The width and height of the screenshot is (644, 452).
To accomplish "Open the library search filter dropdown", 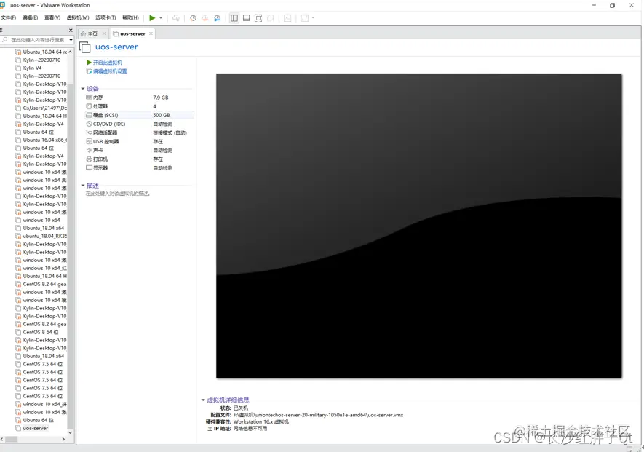I will click(71, 40).
